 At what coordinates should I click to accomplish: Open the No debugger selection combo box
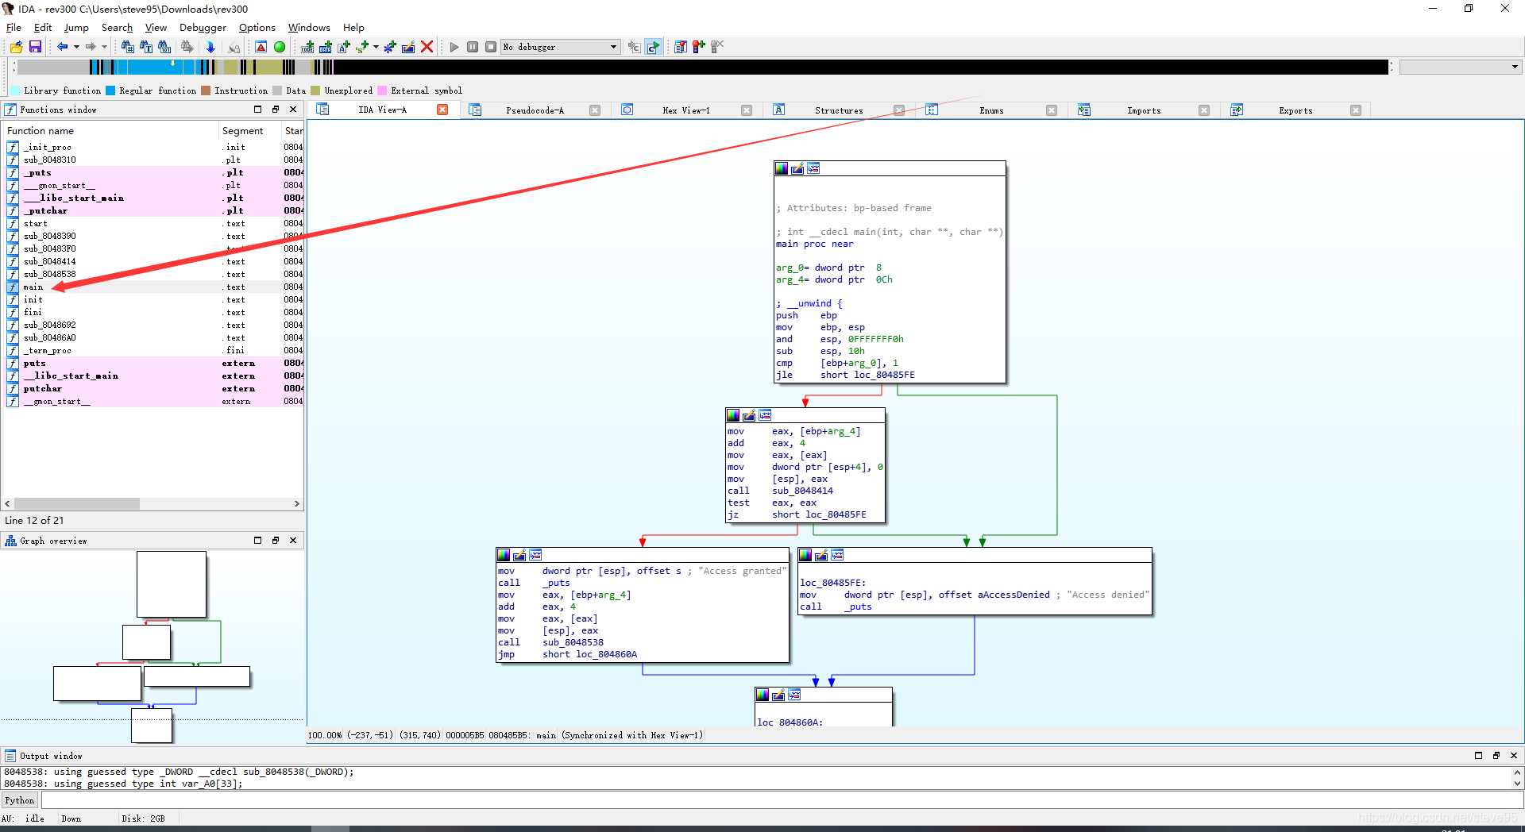tap(560, 47)
